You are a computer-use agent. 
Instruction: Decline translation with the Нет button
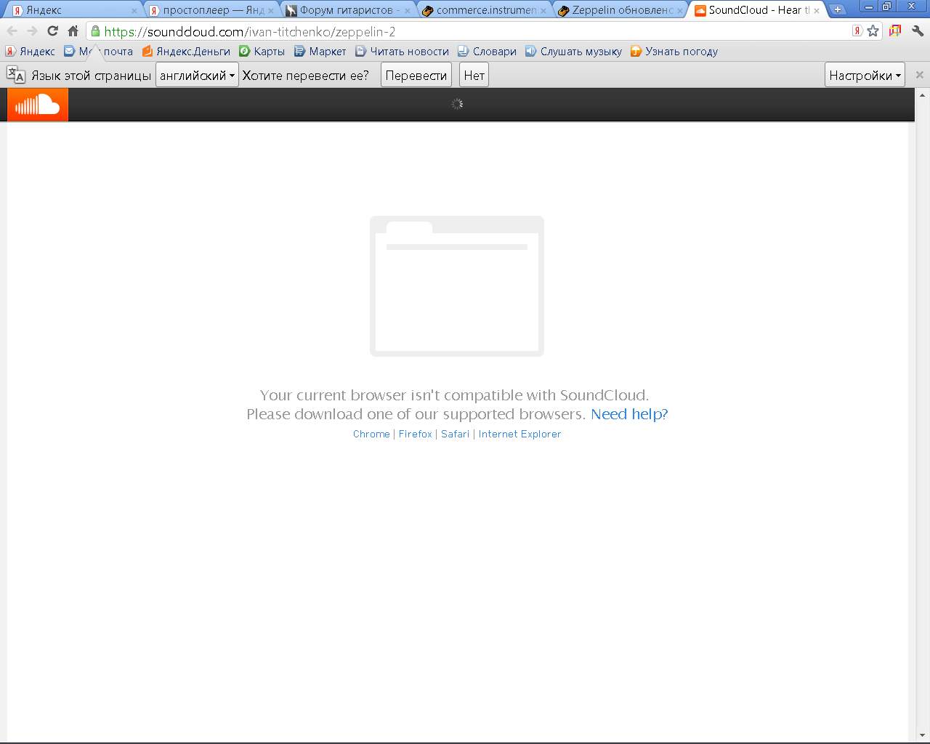coord(474,75)
